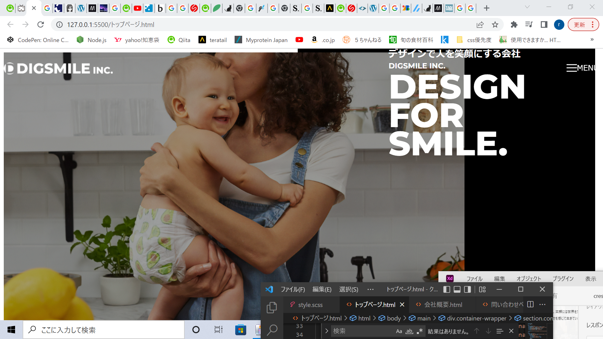The width and height of the screenshot is (603, 339).
Task: Open Chrome side panel
Action: click(544, 24)
